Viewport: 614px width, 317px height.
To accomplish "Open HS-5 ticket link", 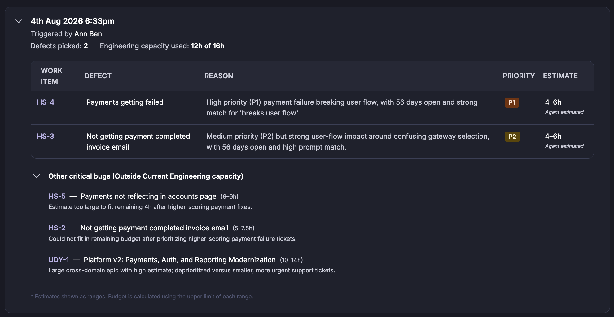I will tap(57, 196).
